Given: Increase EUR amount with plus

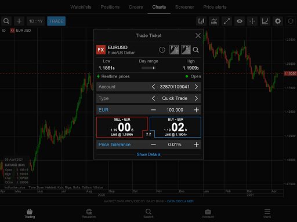Looking at the screenshot, I should point(196,110).
